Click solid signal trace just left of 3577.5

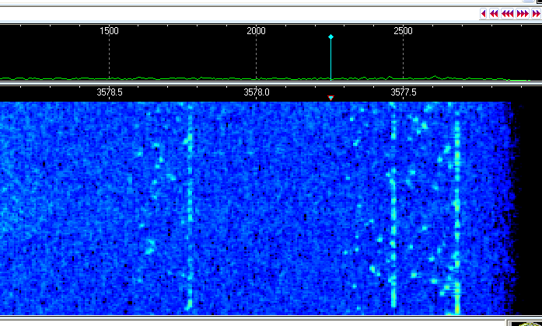pyautogui.click(x=393, y=210)
